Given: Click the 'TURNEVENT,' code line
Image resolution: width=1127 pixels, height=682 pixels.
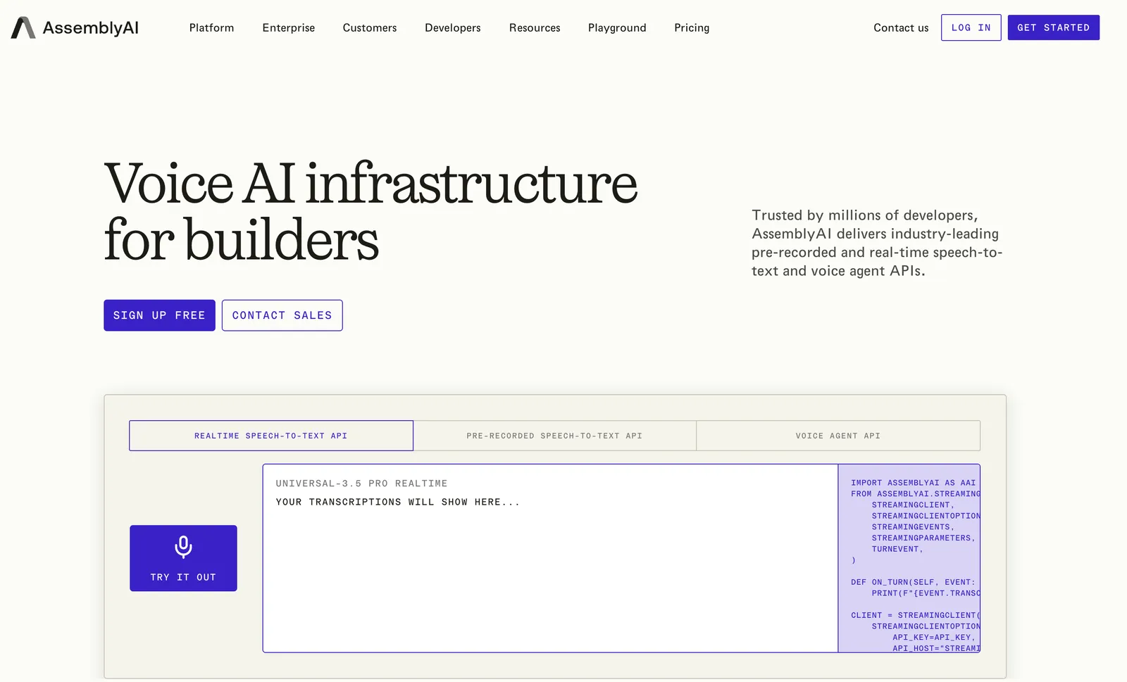Looking at the screenshot, I should click(x=897, y=549).
